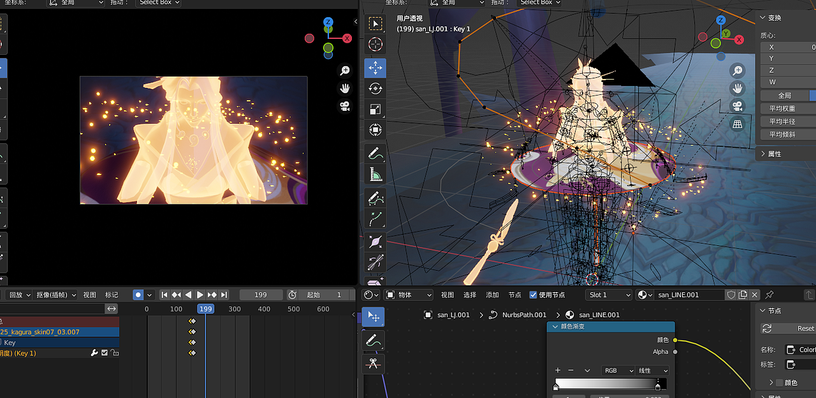Image resolution: width=816 pixels, height=398 pixels.
Task: Choose the curve Radius tool
Action: 375,241
